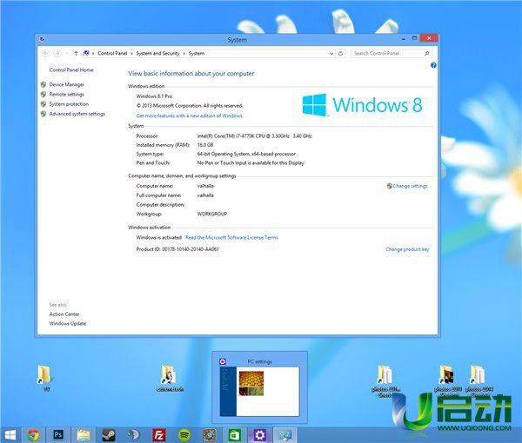Viewport: 522px width, 443px height.
Task: Click the blue help question mark icon
Action: point(432,65)
